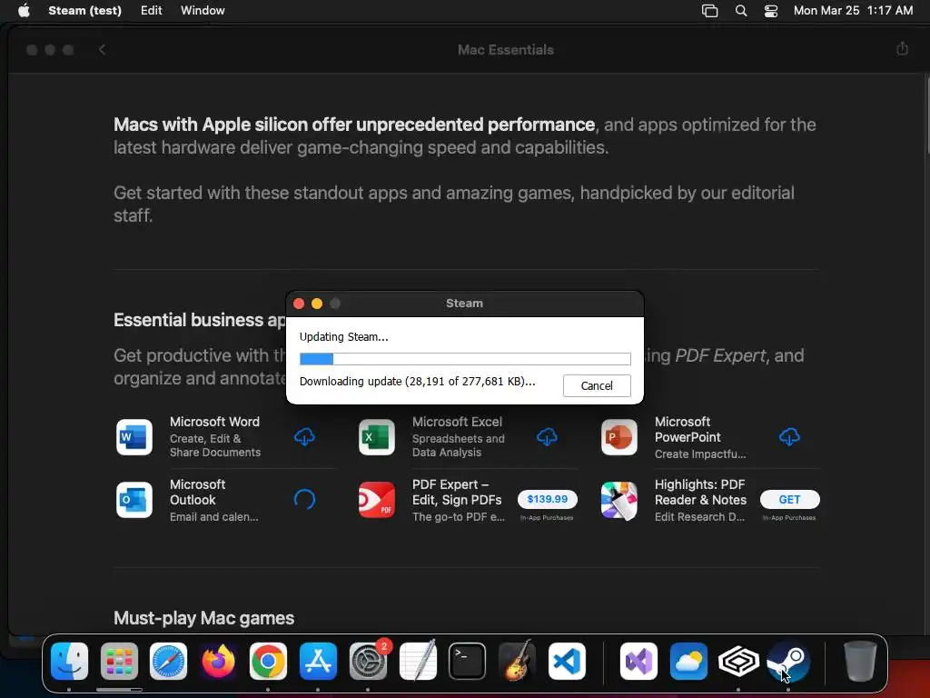Open PDF Expert app icon

(x=377, y=500)
